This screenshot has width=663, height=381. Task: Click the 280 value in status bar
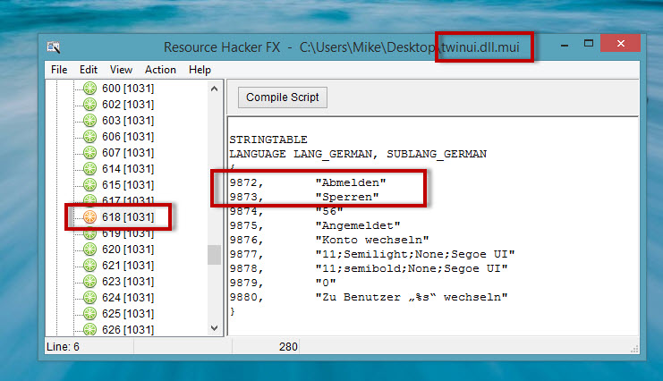click(288, 347)
